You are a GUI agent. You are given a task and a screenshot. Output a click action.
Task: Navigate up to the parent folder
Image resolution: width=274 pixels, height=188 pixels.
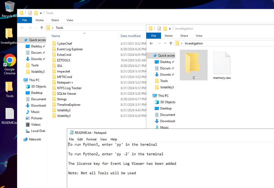(41, 28)
